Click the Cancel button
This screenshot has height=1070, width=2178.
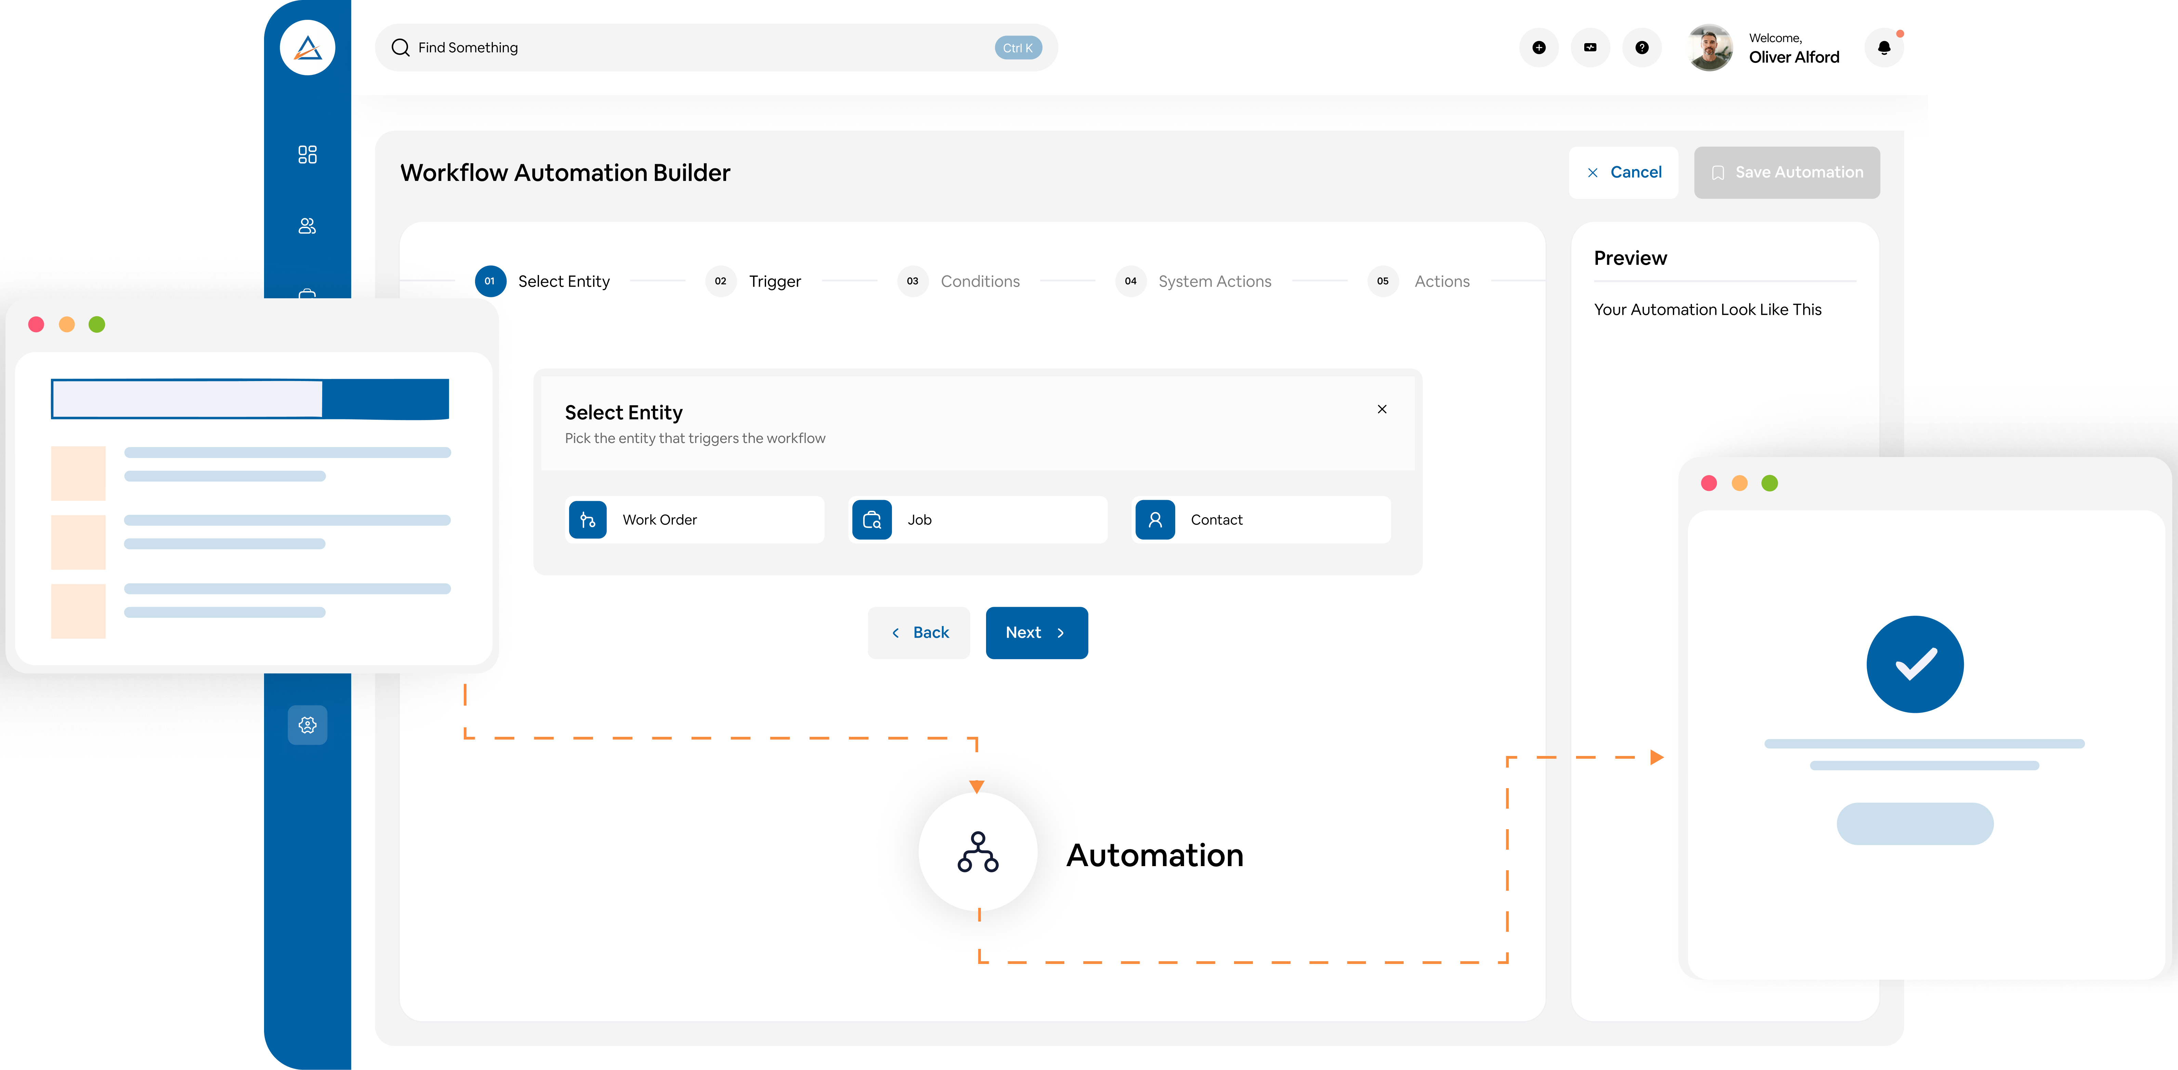(1623, 172)
